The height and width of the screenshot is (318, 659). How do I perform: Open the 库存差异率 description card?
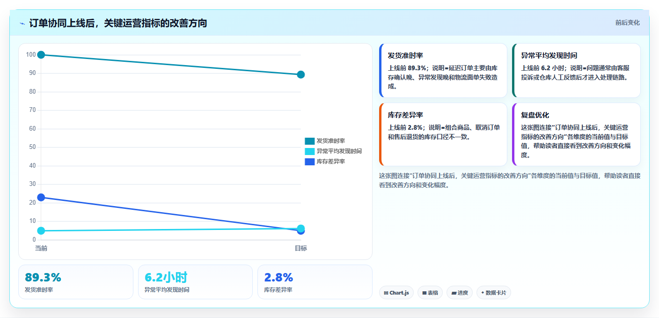click(443, 134)
